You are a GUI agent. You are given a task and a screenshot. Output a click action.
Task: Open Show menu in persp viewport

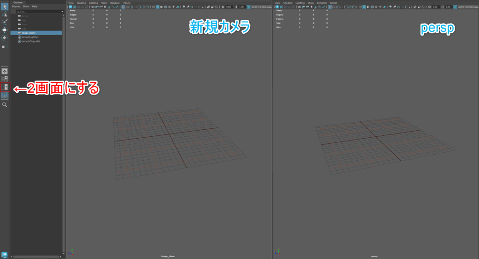pyautogui.click(x=311, y=3)
